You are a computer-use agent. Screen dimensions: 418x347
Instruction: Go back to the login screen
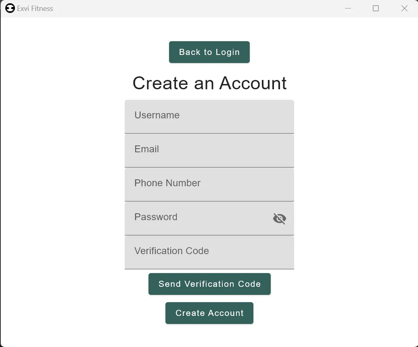click(209, 52)
